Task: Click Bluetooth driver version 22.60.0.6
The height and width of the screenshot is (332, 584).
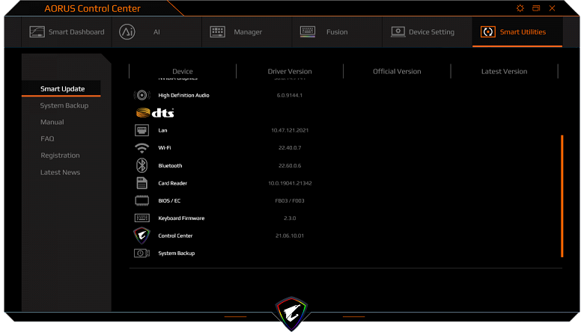Action: 290,165
